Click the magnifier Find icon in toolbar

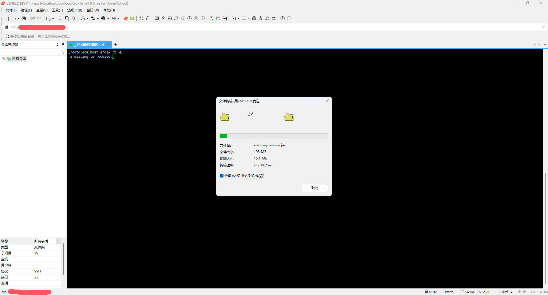[74, 18]
